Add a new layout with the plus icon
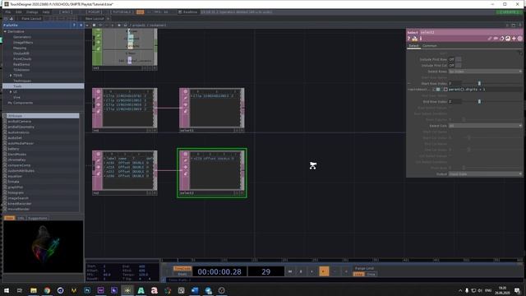Screen dimensions: 526x296 108,18
